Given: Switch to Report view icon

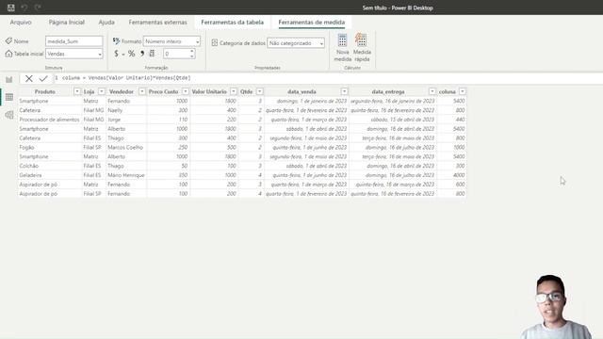Looking at the screenshot, I should point(9,79).
